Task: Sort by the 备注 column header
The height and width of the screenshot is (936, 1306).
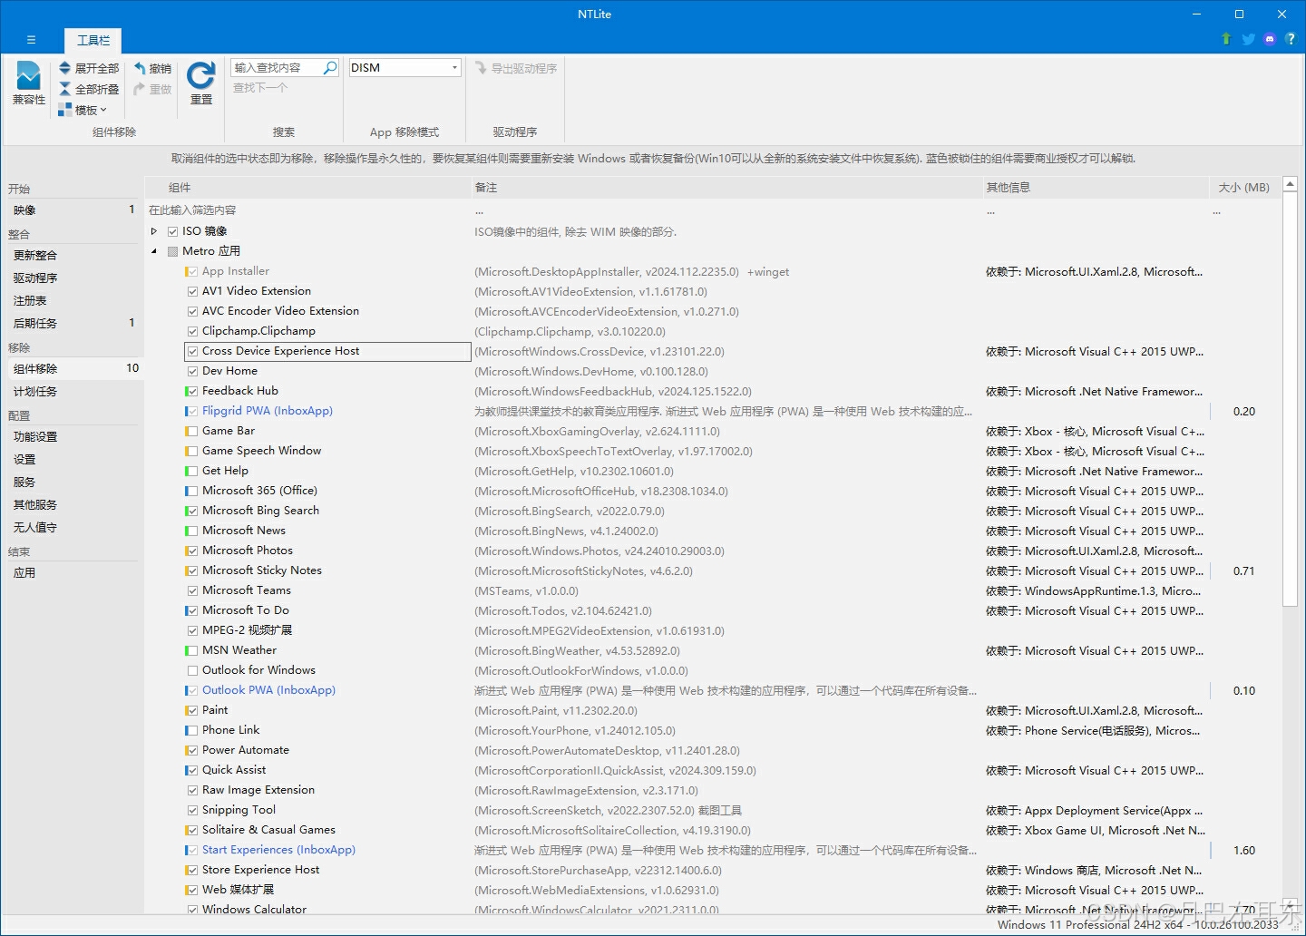Action: [x=726, y=187]
